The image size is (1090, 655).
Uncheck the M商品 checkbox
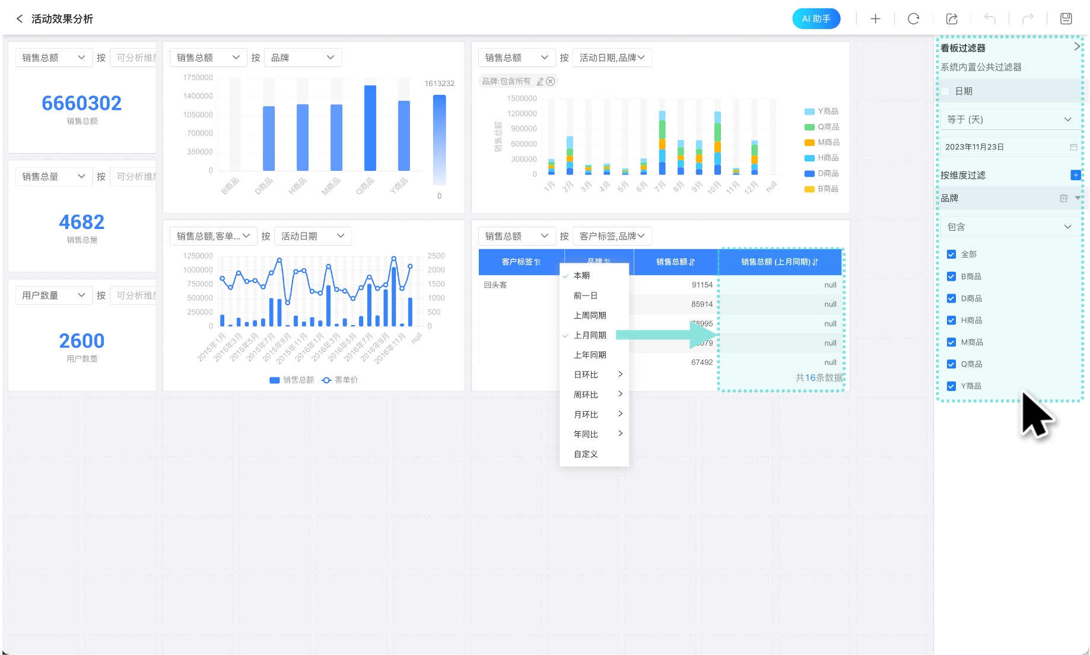pyautogui.click(x=951, y=342)
